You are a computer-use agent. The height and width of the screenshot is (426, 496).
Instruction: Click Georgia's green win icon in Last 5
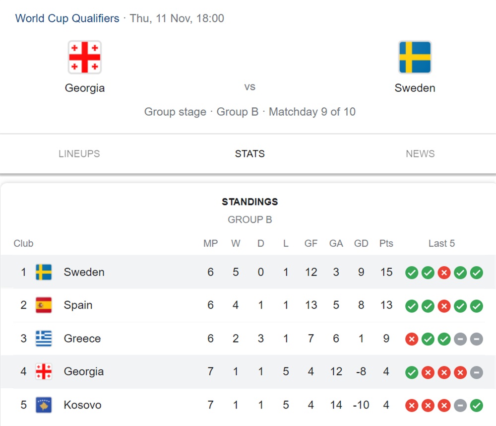(412, 372)
